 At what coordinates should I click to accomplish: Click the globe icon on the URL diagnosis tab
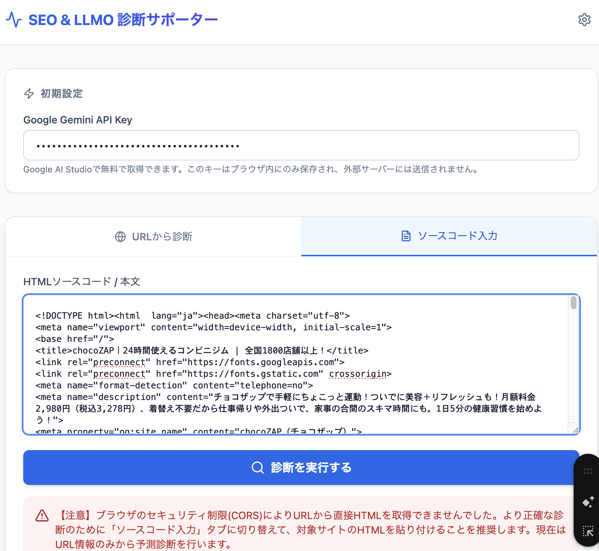[x=120, y=237]
